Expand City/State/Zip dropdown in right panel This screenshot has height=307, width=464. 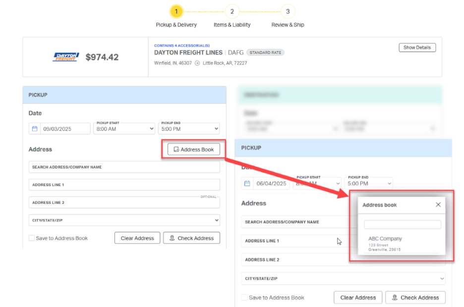(343, 279)
